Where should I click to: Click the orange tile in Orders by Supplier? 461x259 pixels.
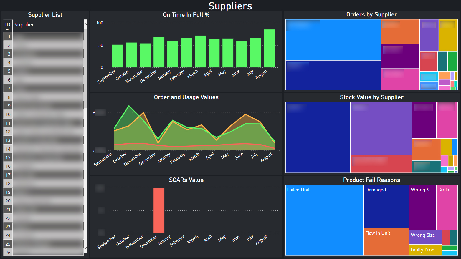(400, 31)
